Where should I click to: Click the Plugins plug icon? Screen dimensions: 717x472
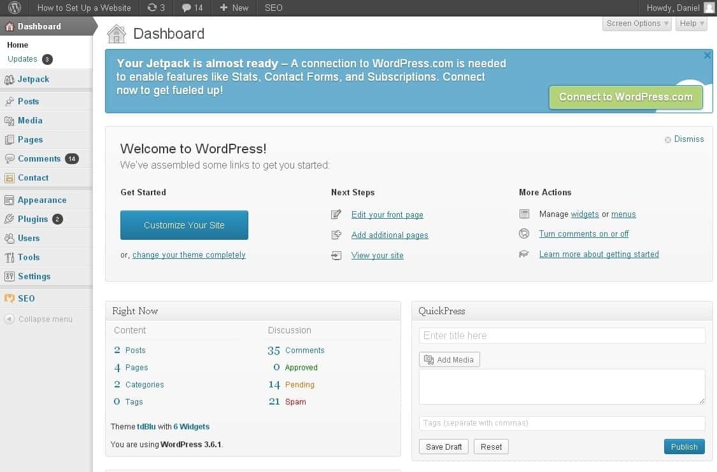coord(9,219)
